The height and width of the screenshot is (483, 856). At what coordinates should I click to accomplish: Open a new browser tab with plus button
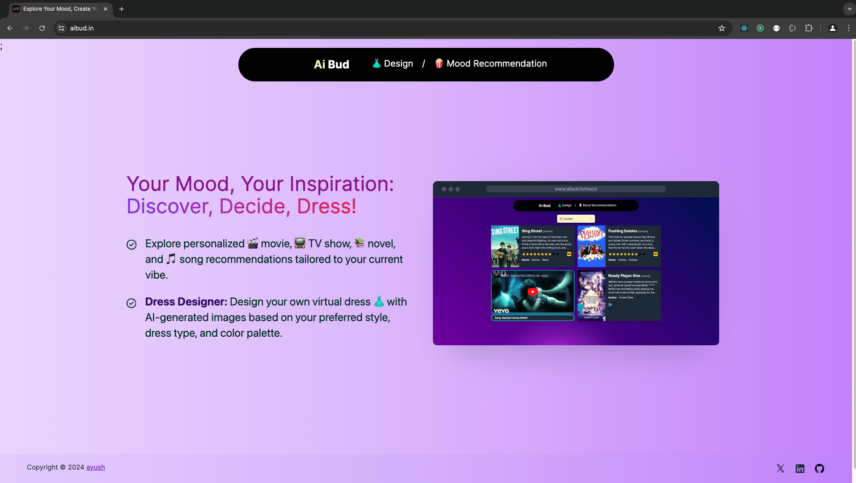pos(122,9)
